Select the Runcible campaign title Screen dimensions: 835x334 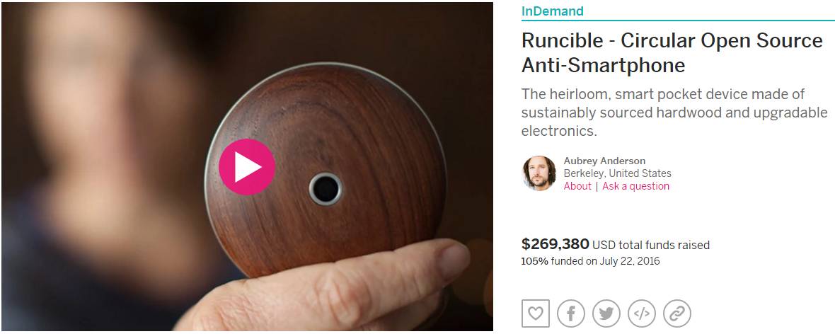pos(672,53)
